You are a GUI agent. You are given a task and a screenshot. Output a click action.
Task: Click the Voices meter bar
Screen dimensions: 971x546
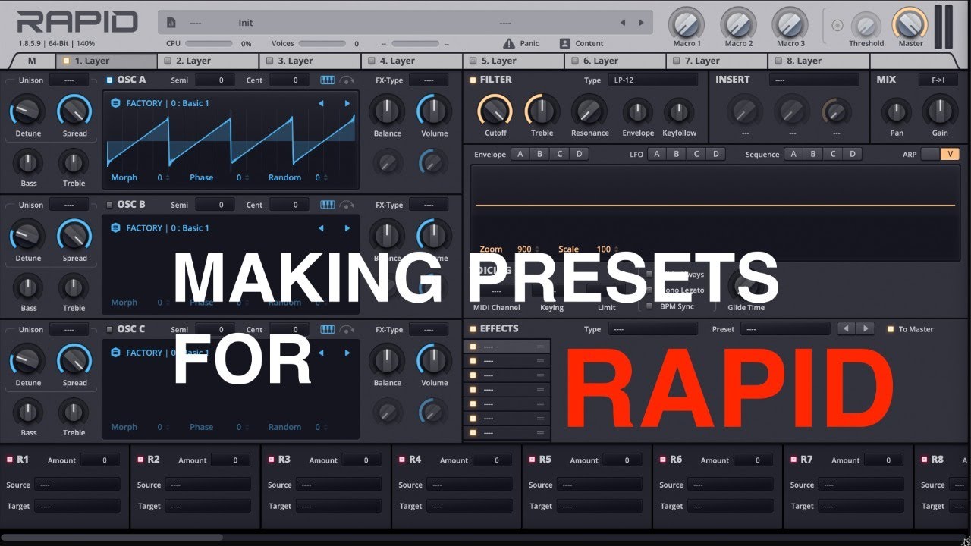321,43
